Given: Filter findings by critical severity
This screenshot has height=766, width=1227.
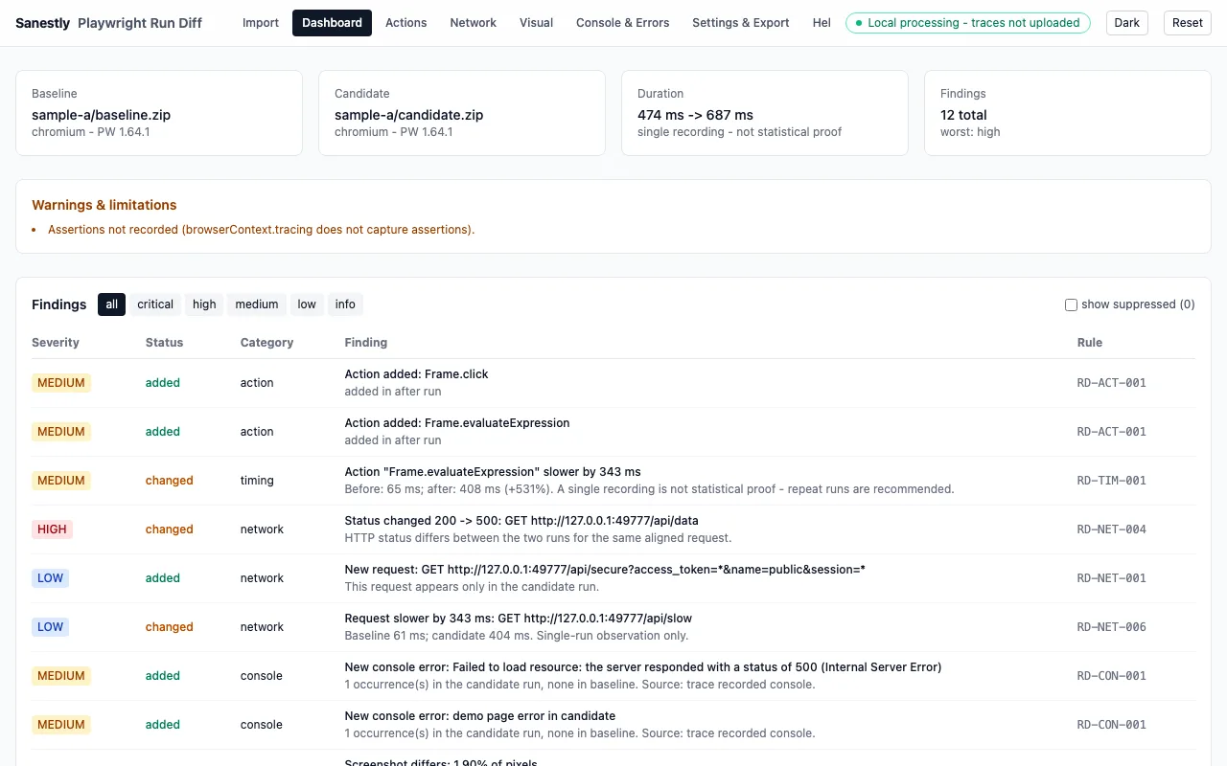Looking at the screenshot, I should tap(155, 304).
